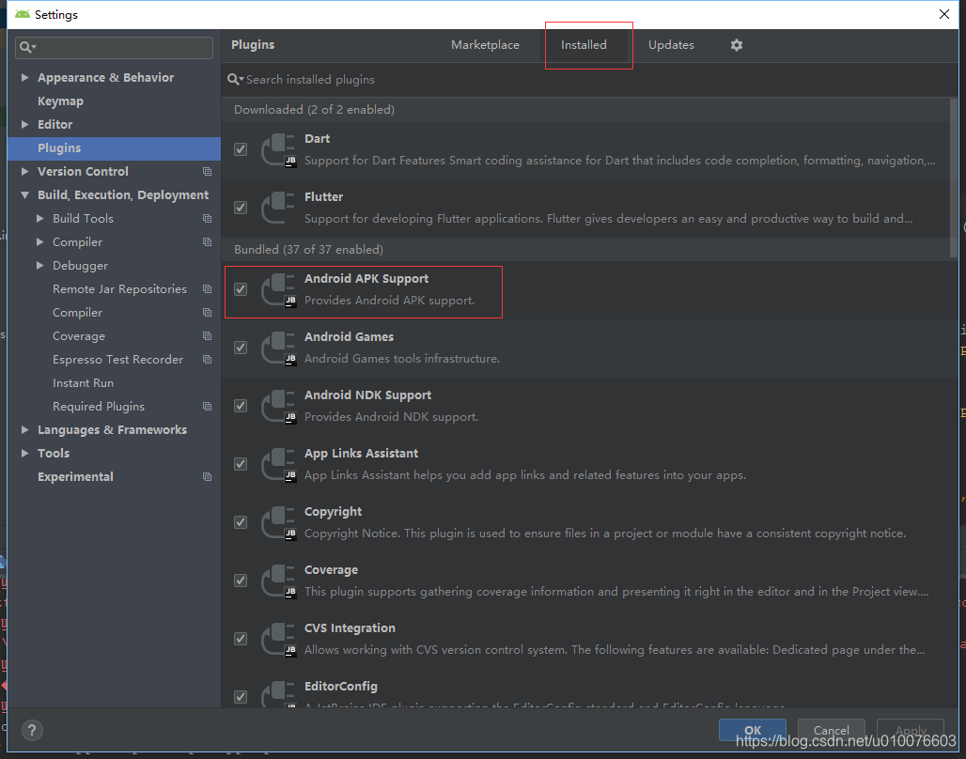Click the plugin list vertical scrollbar
The image size is (966, 759).
[x=954, y=178]
